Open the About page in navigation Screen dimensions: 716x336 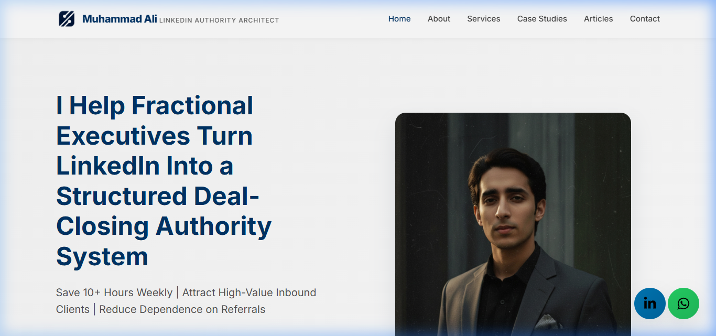(439, 19)
